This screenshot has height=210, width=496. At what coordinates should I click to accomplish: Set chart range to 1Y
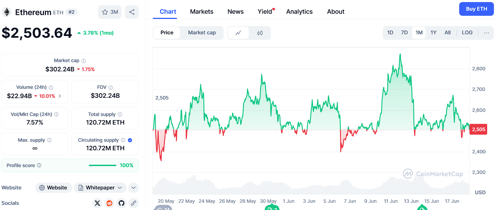433,33
